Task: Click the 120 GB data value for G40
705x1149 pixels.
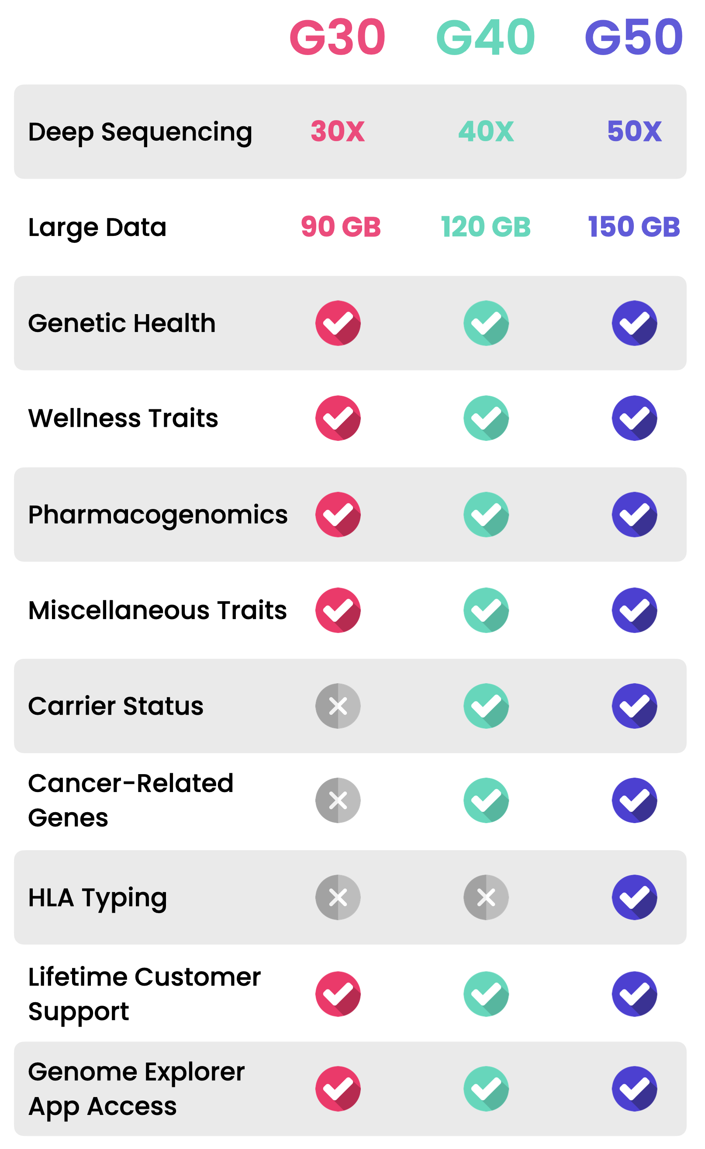Action: click(486, 227)
